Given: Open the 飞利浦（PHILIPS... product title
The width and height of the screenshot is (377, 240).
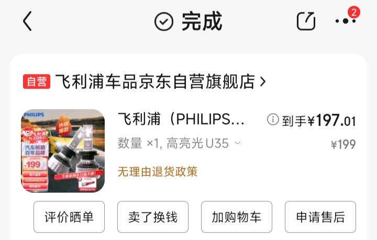Looking at the screenshot, I should point(181,119).
